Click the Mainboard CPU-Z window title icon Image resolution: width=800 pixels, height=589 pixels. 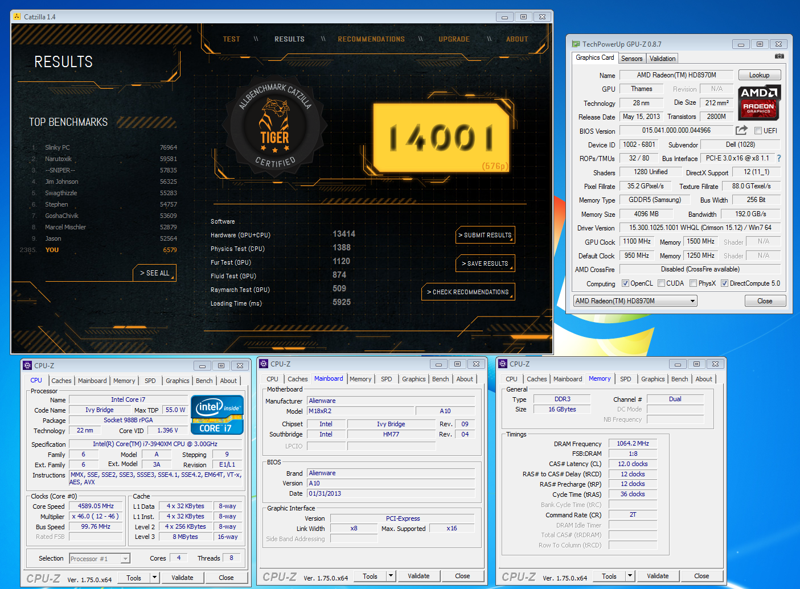[x=264, y=364]
